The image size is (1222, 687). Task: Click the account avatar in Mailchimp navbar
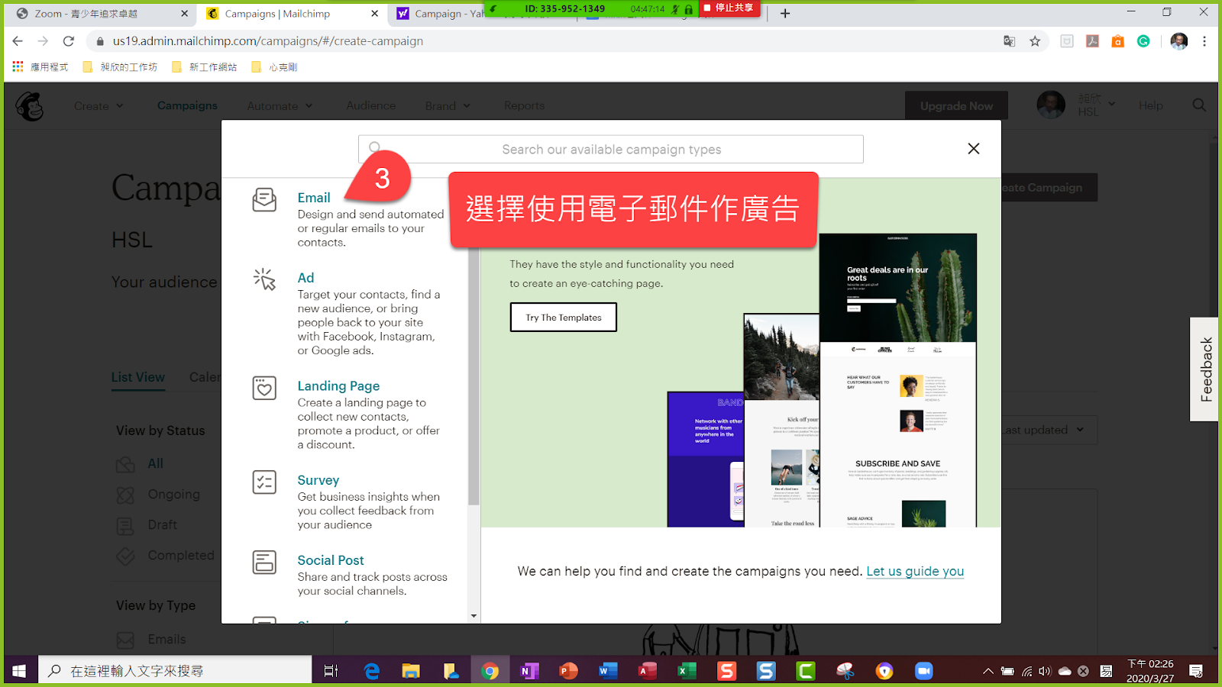point(1051,105)
